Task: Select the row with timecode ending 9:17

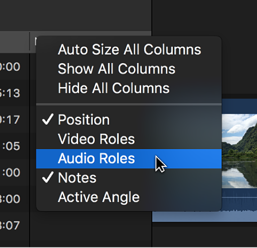Action: (x=10, y=119)
